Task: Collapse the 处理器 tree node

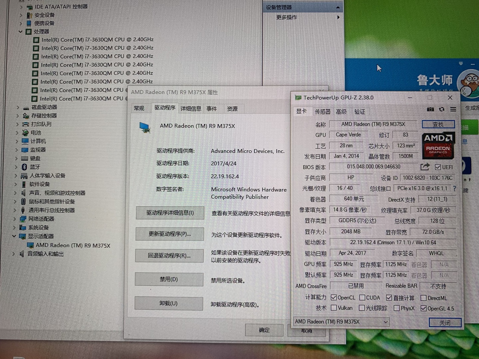Action: point(20,32)
